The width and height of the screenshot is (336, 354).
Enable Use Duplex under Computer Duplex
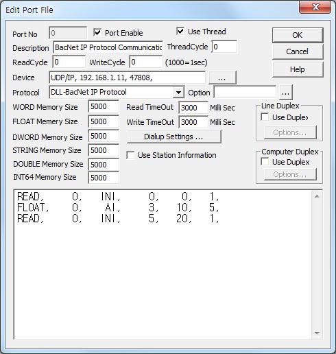265,162
